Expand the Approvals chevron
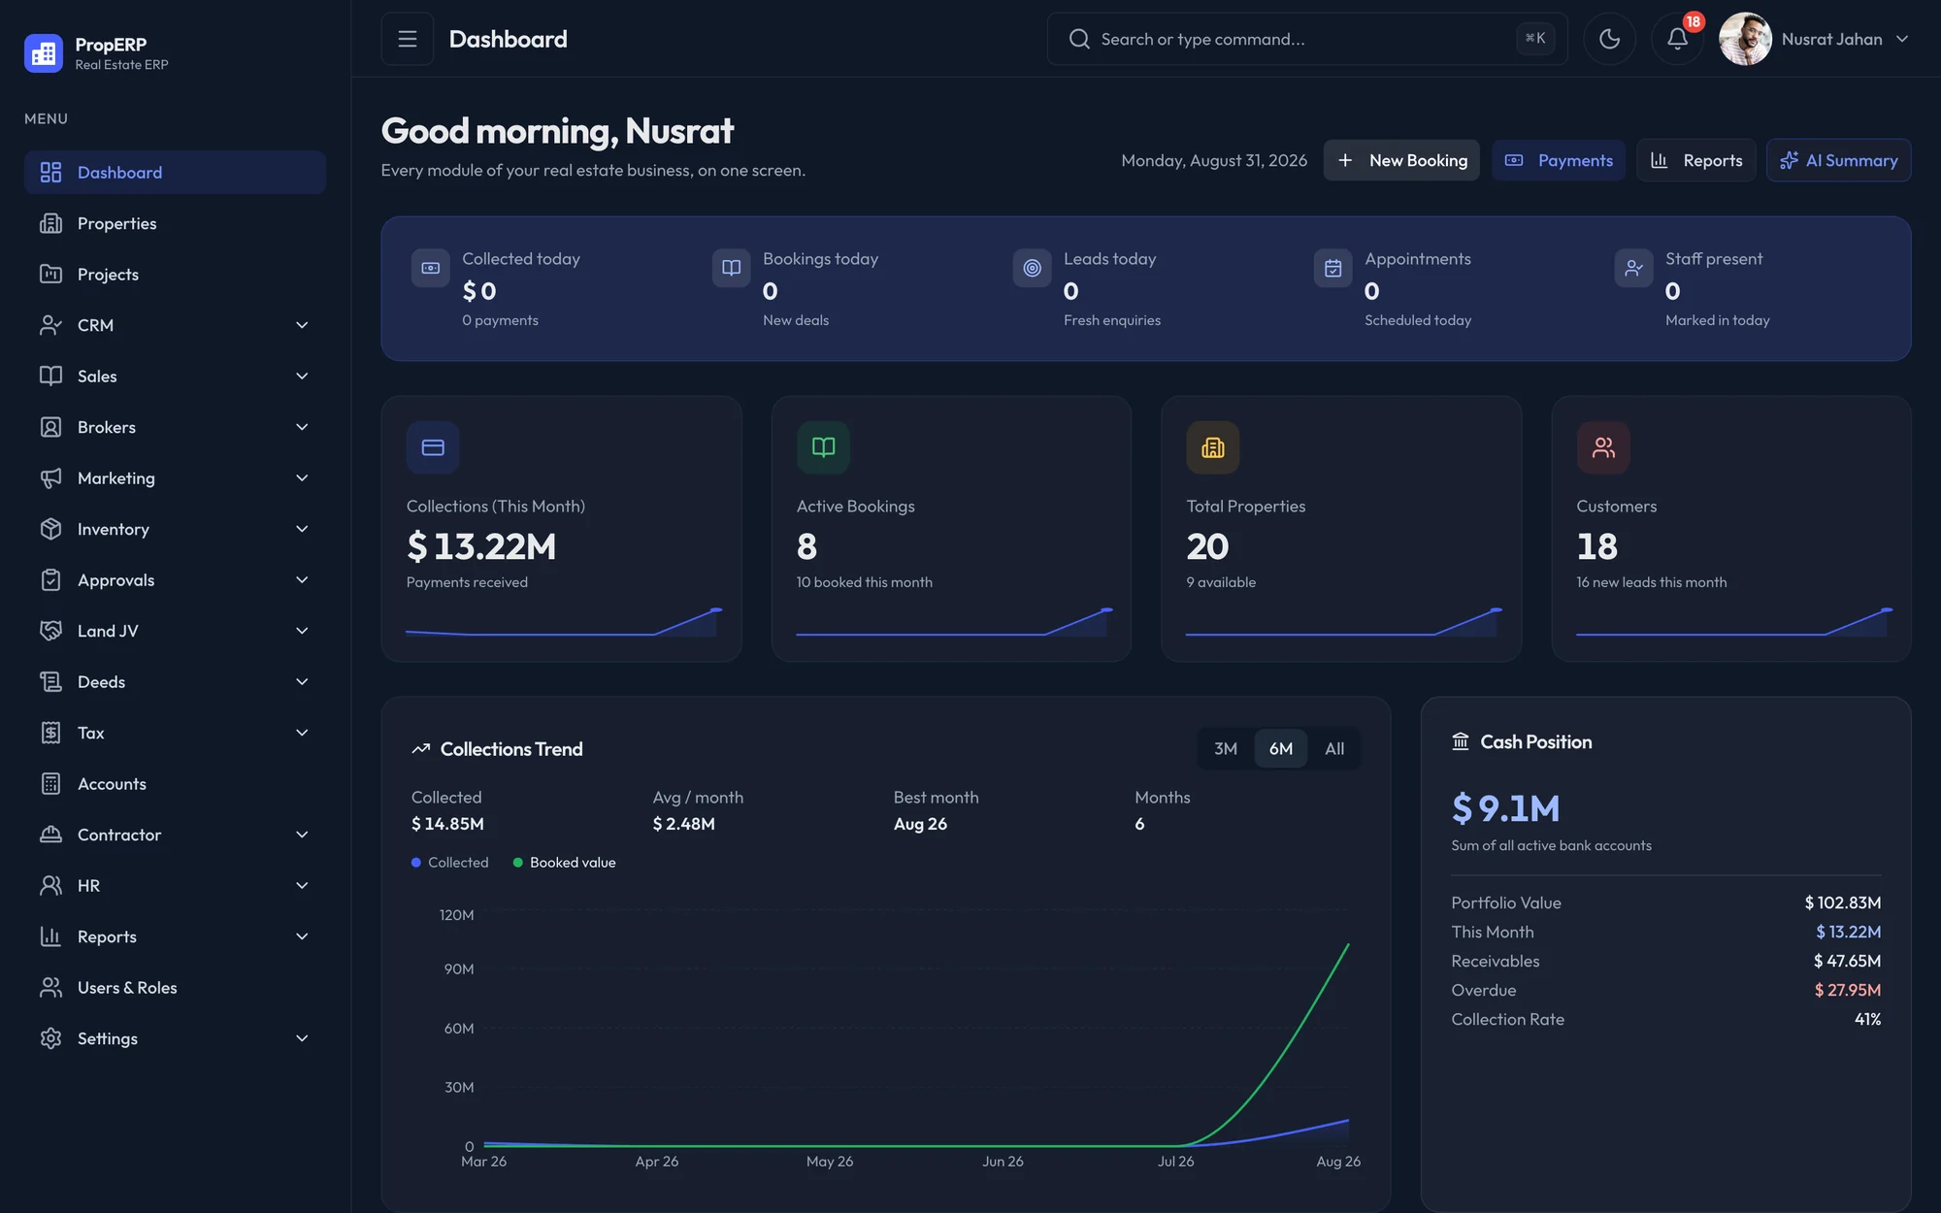1941x1213 pixels. pos(302,579)
